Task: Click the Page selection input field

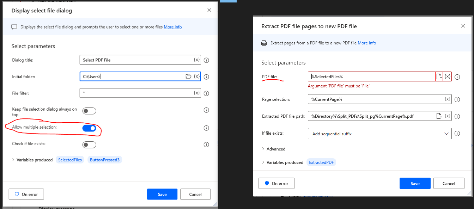Action: coord(375,99)
